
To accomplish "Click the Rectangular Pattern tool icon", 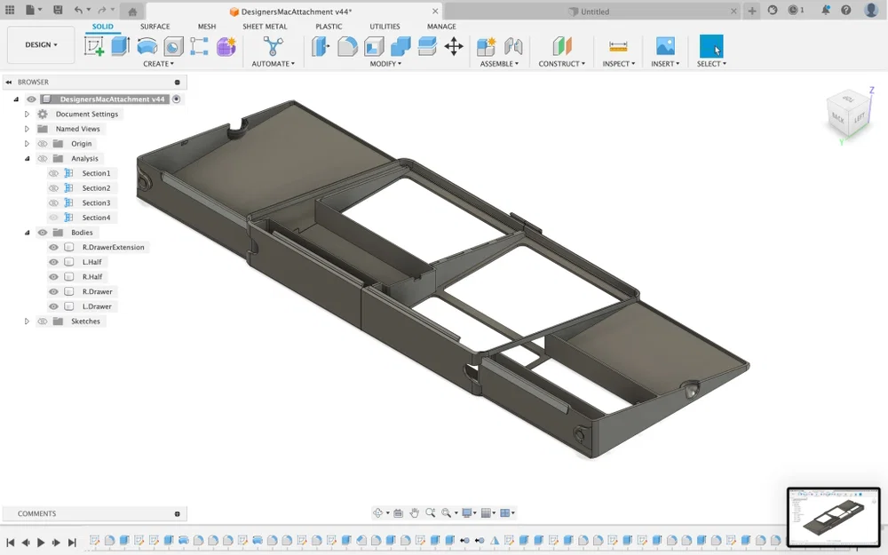I will 199,46.
